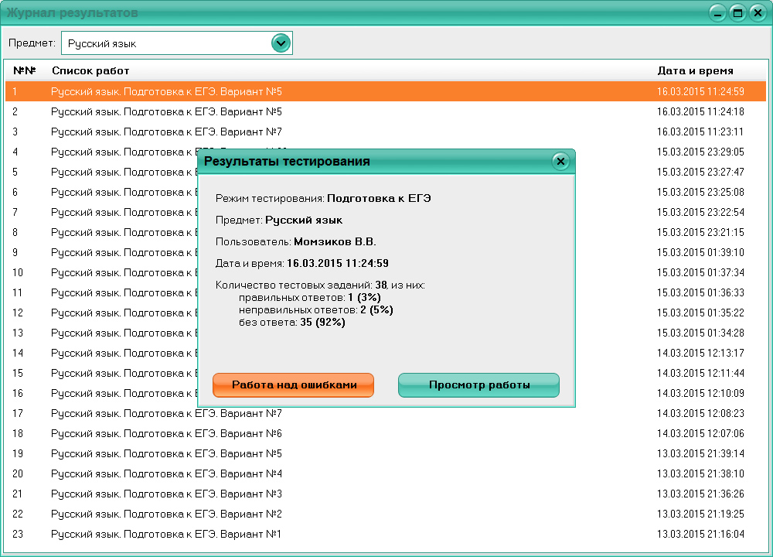Click the Просмотр работы button
This screenshot has width=773, height=557.
coord(478,384)
